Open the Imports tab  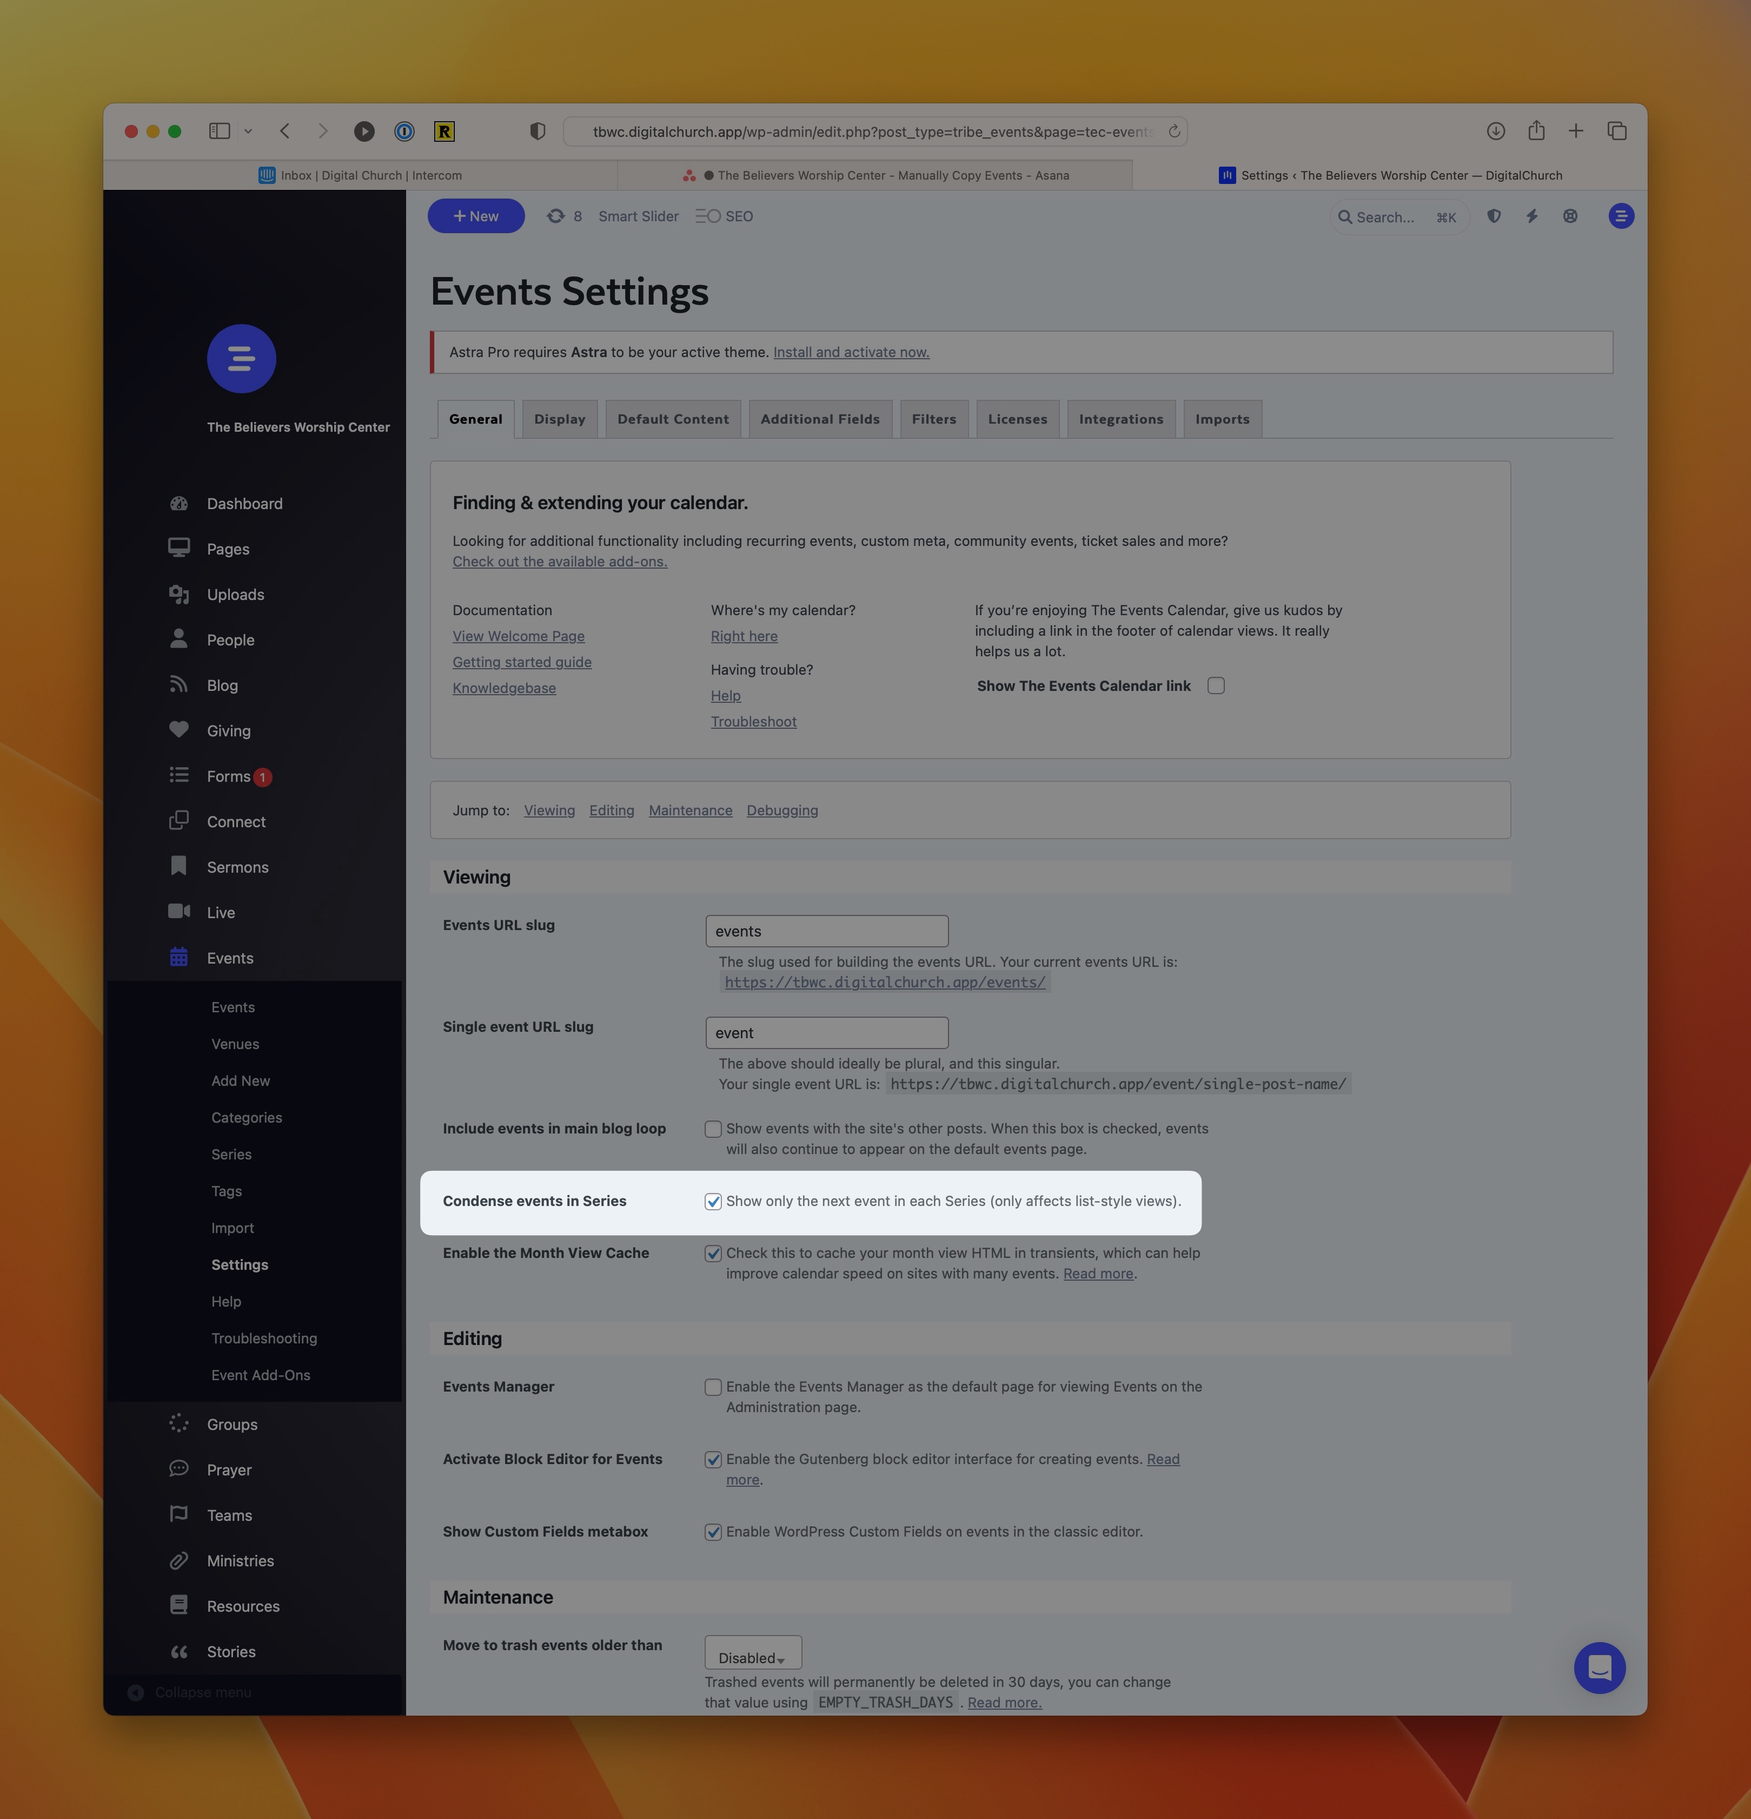coord(1222,419)
